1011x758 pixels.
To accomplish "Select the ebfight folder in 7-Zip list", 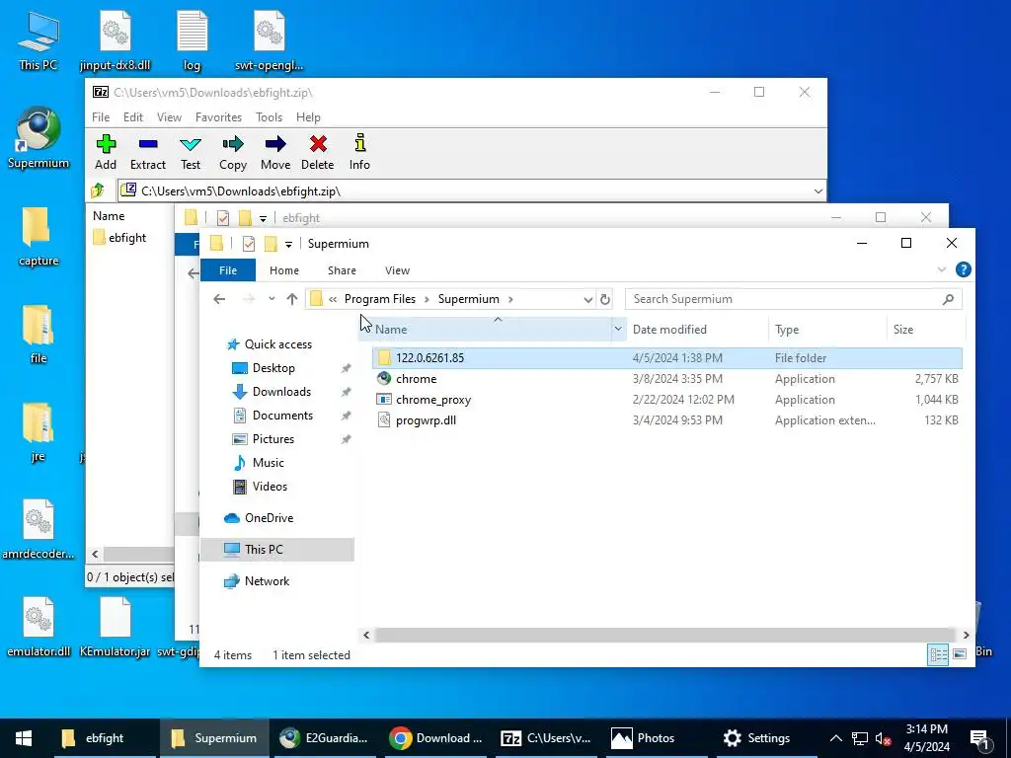I will 127,238.
